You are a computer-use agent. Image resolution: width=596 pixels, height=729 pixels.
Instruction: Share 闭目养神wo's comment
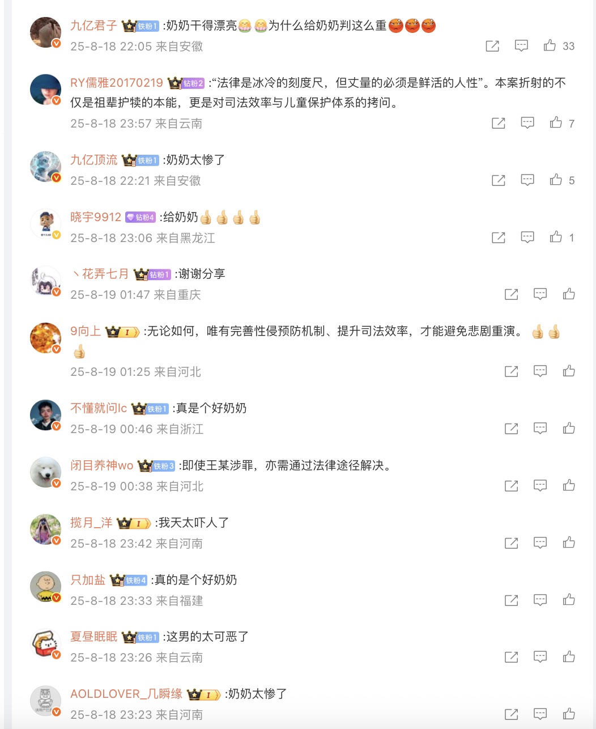[x=511, y=486]
